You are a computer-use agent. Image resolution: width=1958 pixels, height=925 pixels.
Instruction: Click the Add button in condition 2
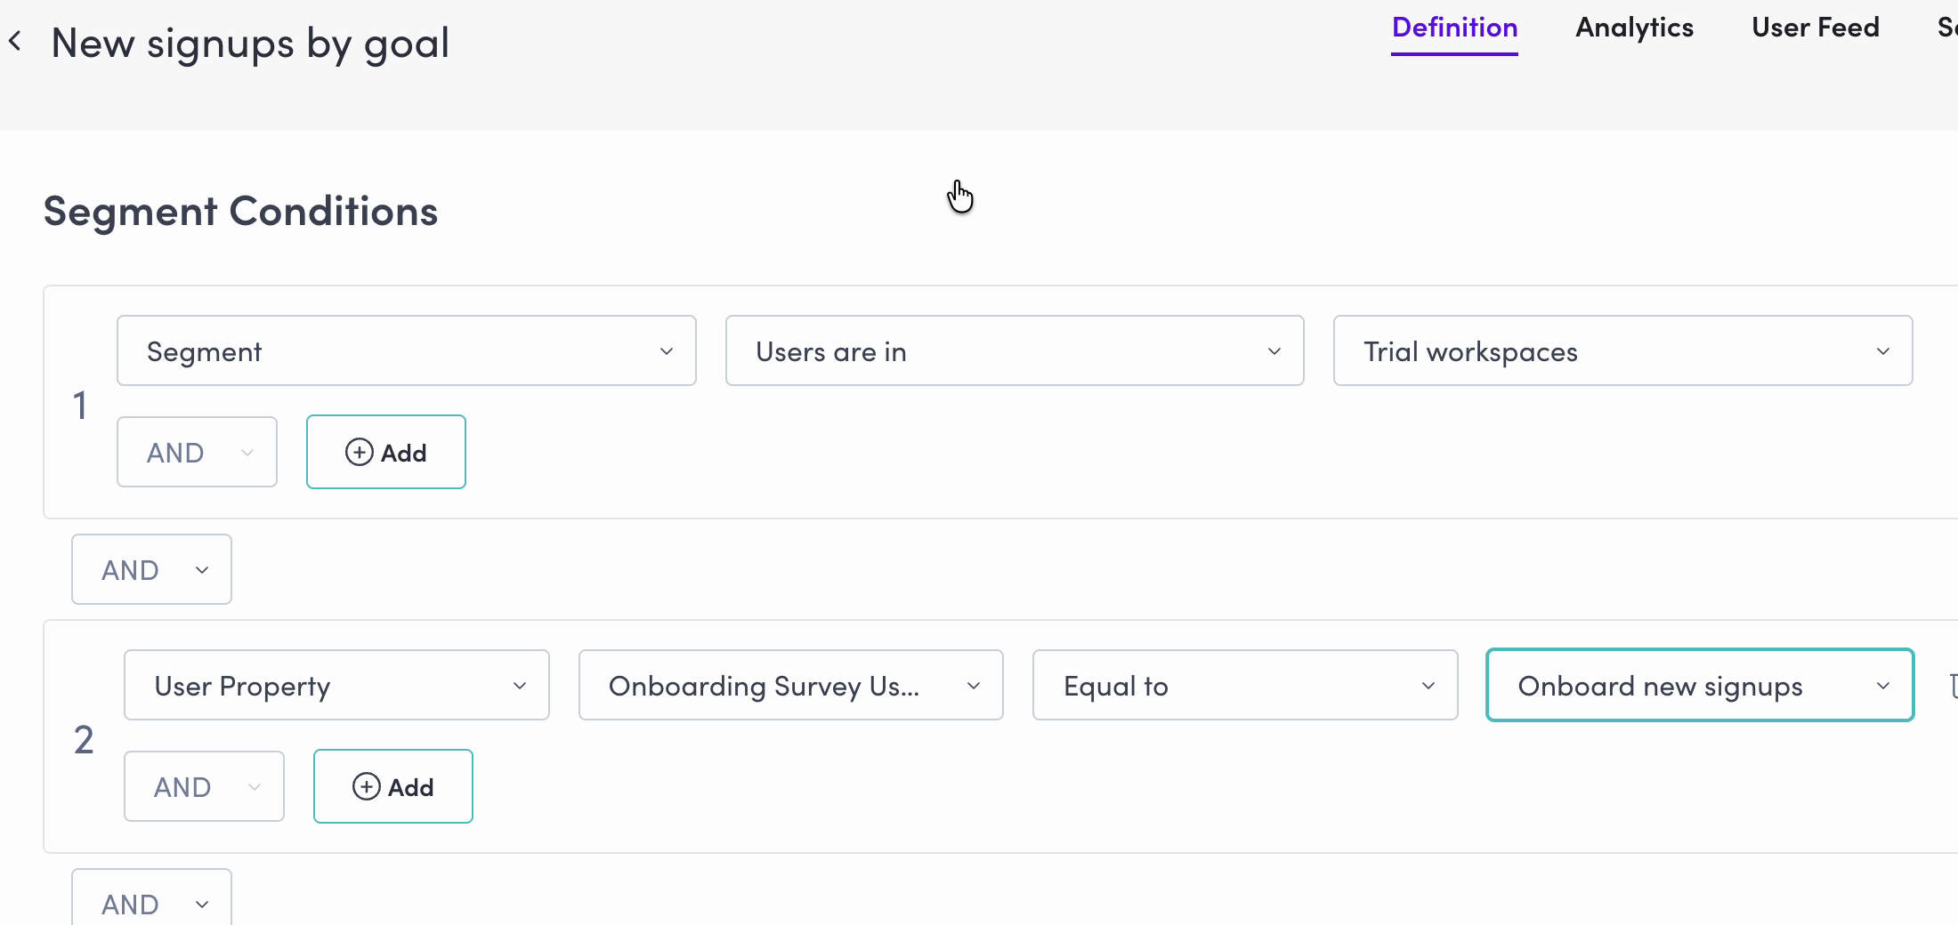click(393, 786)
